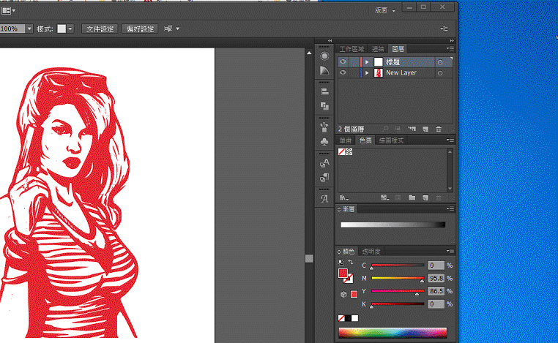558x343 pixels.
Task: Click Default Fill and Stroke icon
Action: [341, 263]
